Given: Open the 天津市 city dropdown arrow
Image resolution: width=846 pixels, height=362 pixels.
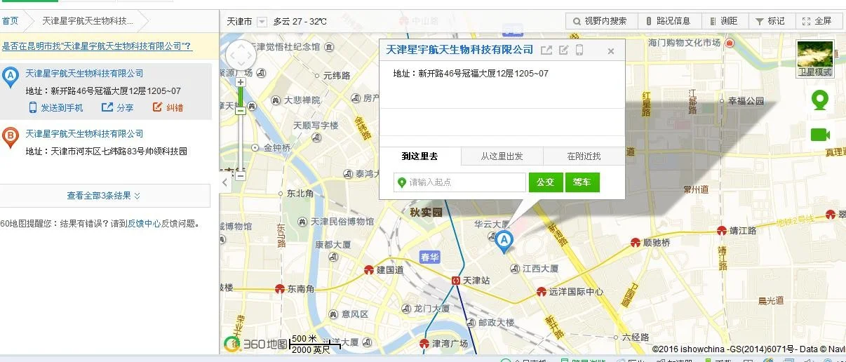Looking at the screenshot, I should pyautogui.click(x=262, y=22).
